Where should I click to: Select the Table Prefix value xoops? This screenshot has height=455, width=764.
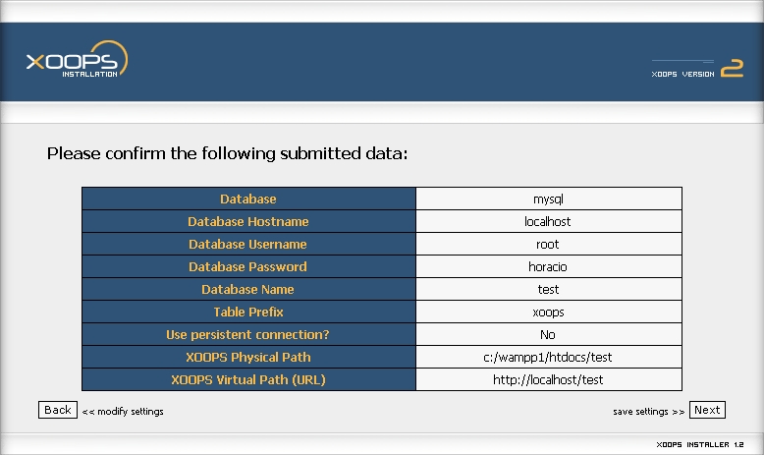548,313
